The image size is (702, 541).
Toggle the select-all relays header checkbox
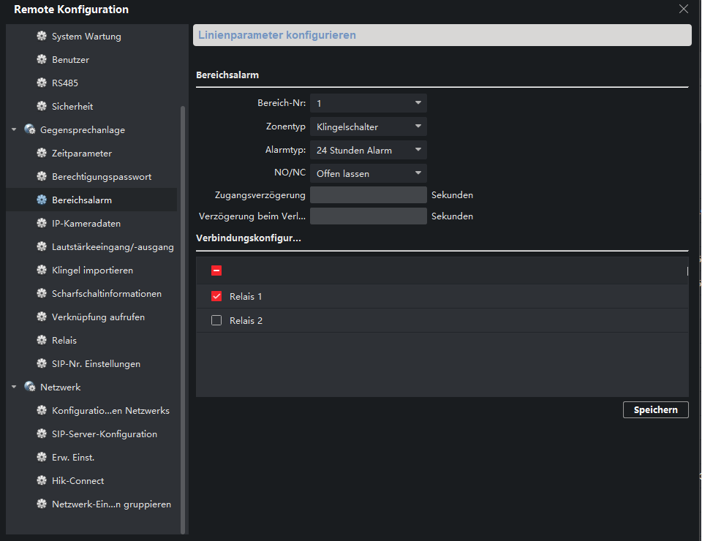(x=216, y=270)
